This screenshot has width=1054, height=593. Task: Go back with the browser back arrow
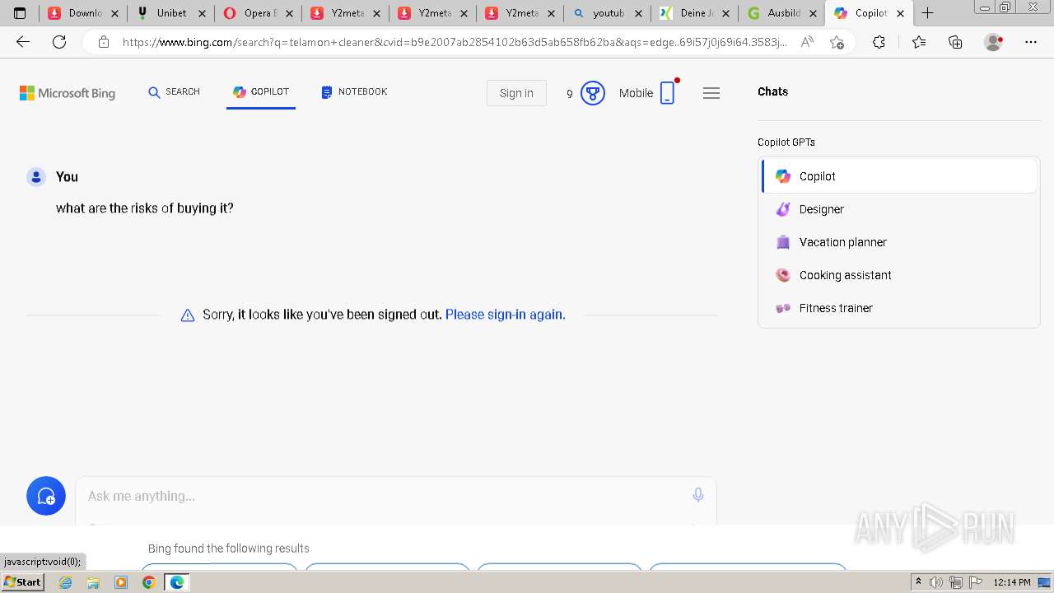pyautogui.click(x=23, y=42)
